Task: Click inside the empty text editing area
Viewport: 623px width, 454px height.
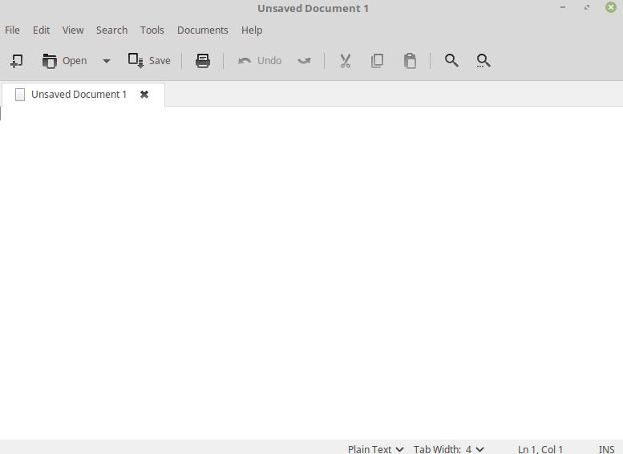Action: tap(311, 273)
